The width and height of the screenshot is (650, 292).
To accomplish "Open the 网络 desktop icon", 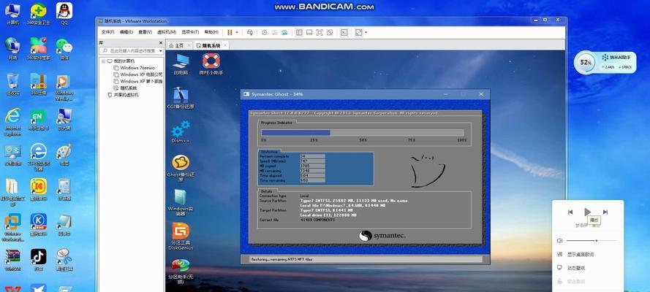I will pyautogui.click(x=13, y=49).
